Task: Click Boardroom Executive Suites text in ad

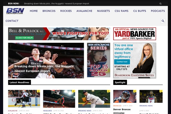Action: click(x=134, y=75)
